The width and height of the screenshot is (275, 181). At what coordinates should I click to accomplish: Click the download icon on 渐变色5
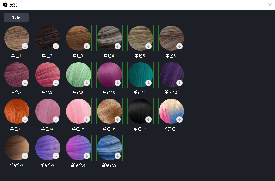coord(117,156)
